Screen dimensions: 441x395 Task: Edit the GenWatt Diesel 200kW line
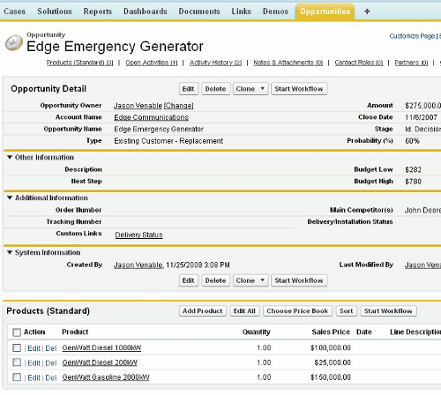34,363
